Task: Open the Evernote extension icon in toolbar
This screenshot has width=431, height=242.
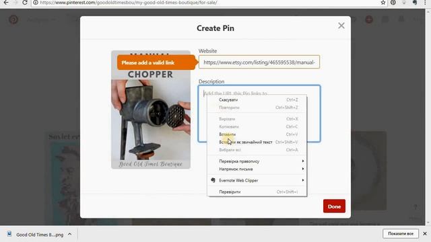Action: click(x=415, y=3)
